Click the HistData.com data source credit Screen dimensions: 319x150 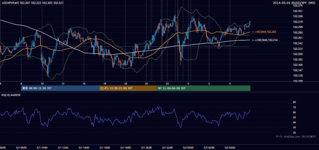pyautogui.click(x=296, y=136)
